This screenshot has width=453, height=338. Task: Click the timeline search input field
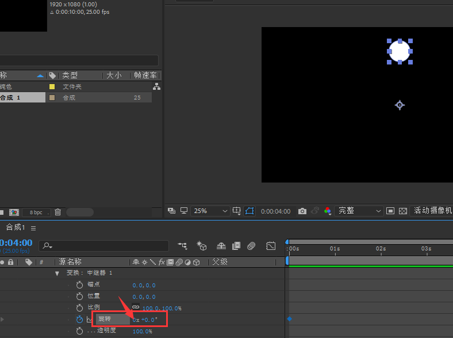tap(104, 246)
